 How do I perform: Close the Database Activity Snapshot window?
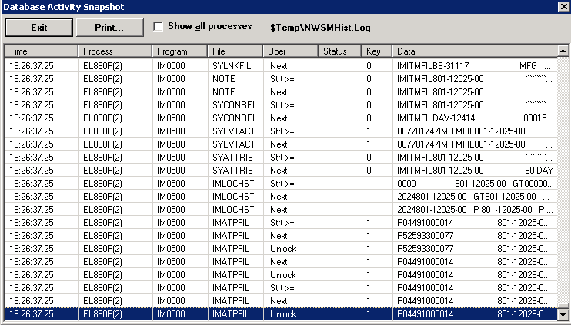click(x=563, y=6)
